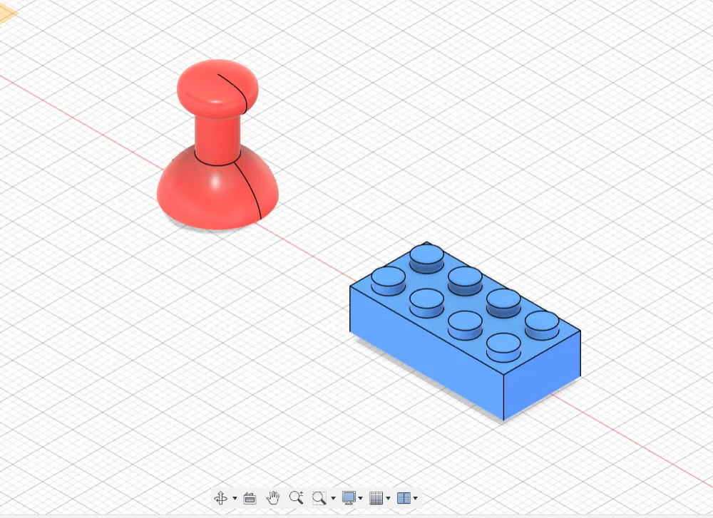The image size is (713, 518).
Task: Open the Viewports layout icon
Action: point(404,498)
